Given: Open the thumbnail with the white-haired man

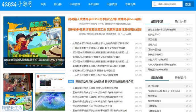Looking at the screenshot, I should coord(18,82).
